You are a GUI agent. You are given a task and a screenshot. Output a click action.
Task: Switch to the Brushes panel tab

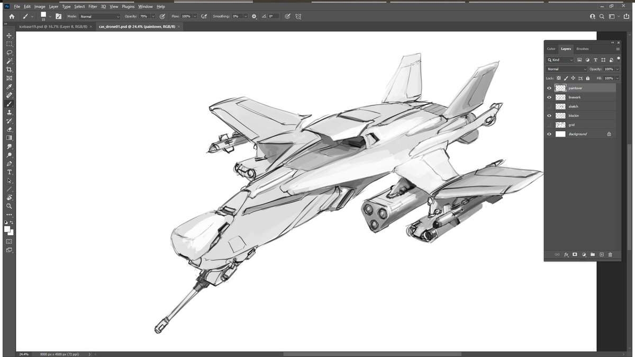(583, 49)
